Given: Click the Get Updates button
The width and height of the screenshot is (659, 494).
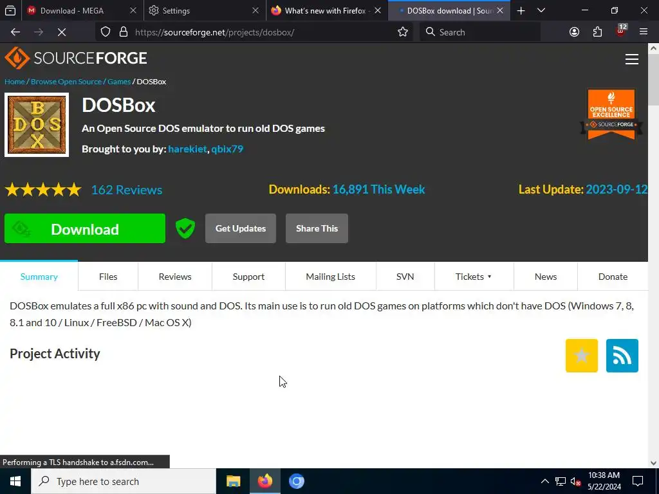Looking at the screenshot, I should tap(241, 228).
